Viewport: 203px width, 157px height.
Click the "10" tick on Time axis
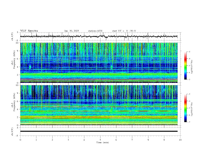click(180, 140)
